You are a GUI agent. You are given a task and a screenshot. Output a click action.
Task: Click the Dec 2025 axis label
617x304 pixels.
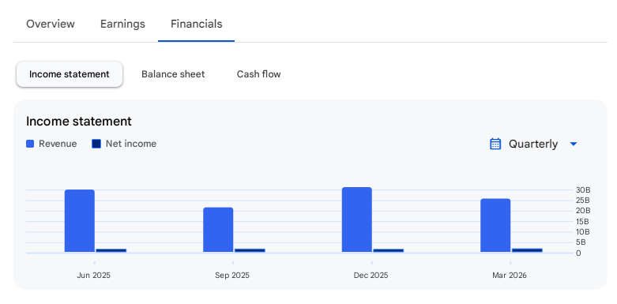click(x=371, y=276)
